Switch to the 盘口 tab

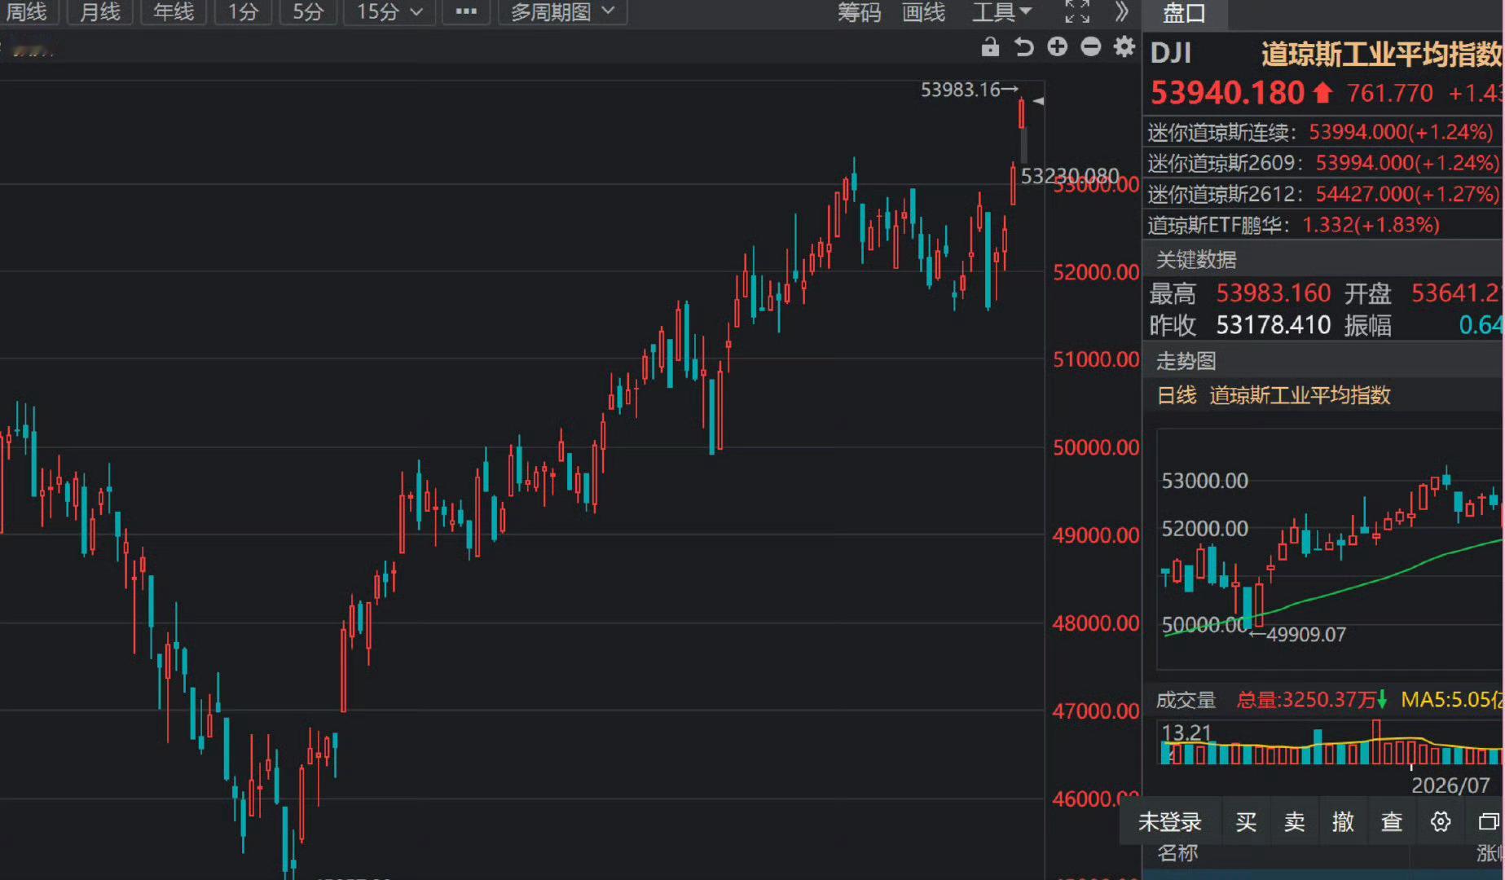click(x=1185, y=13)
